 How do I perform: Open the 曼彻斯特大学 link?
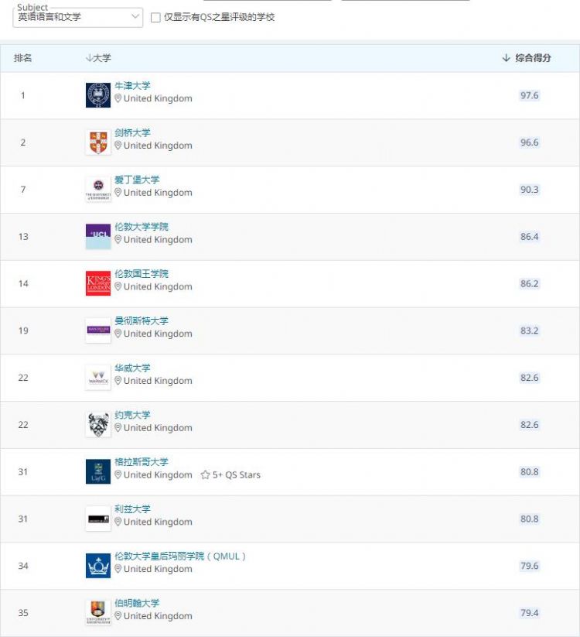click(x=142, y=320)
